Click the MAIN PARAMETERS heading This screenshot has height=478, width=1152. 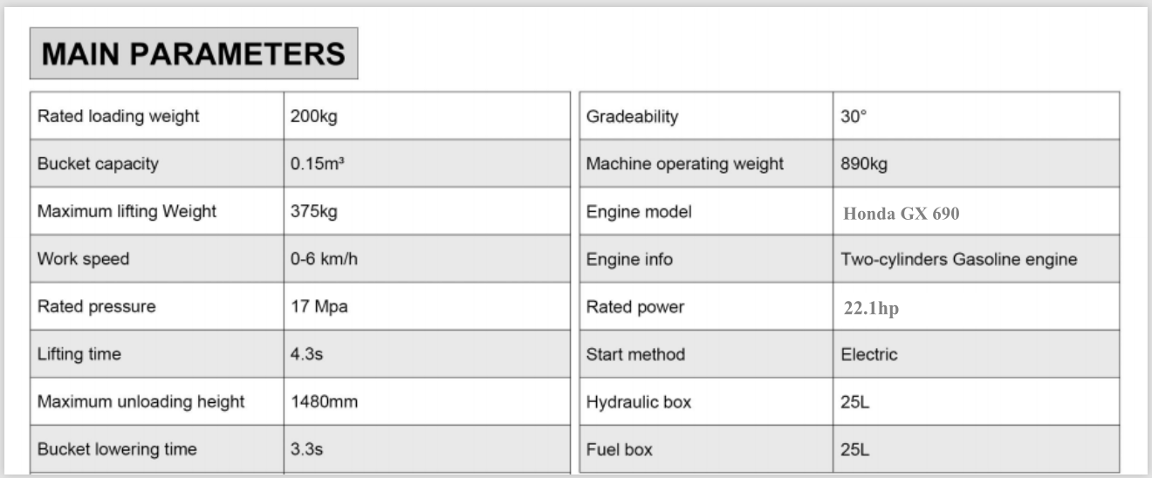point(194,54)
